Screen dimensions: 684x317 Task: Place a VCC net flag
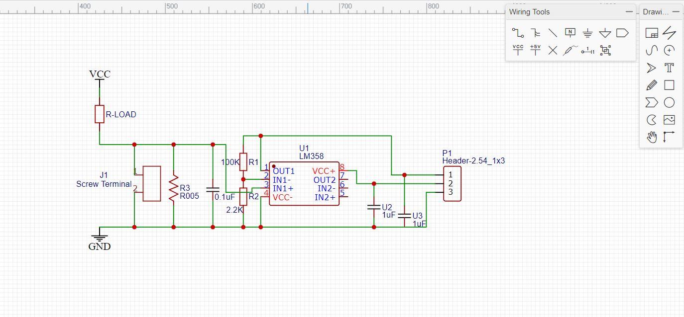point(518,50)
